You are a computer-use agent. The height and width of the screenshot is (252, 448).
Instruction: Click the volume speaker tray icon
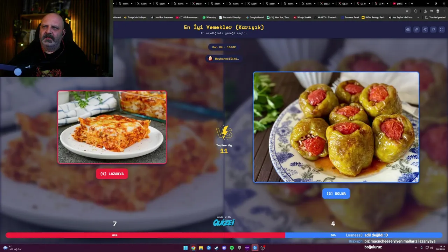point(431,248)
